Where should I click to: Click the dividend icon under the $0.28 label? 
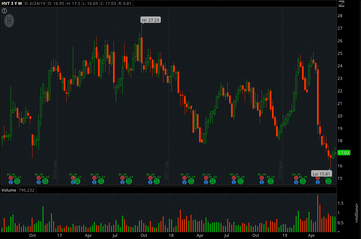point(101,181)
